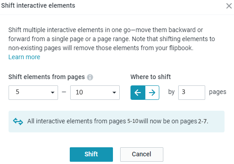Select the right arrow to shift forward

pos(152,93)
